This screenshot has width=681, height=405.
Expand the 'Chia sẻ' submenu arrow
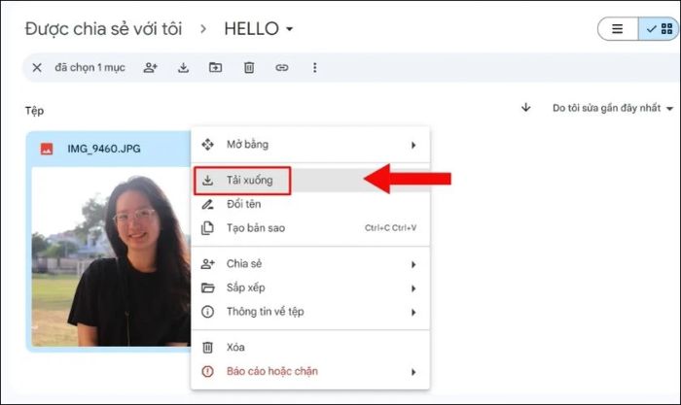413,264
